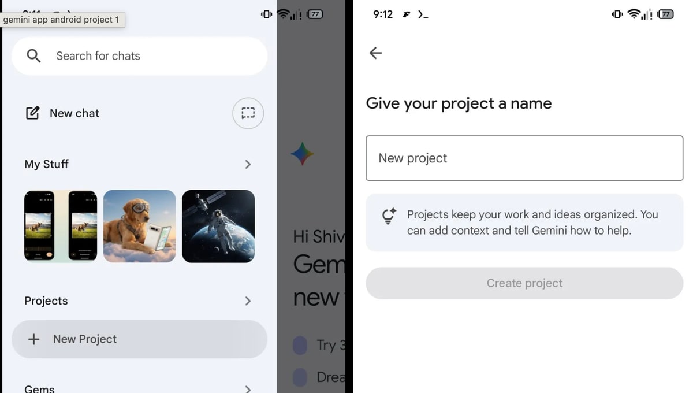Expand the Gems section chevron
This screenshot has height=393, width=693.
248,389
